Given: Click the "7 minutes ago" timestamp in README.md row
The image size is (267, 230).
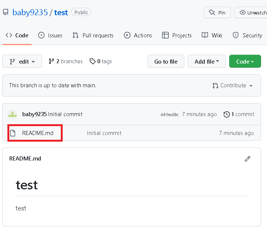Looking at the screenshot, I should click(x=237, y=133).
